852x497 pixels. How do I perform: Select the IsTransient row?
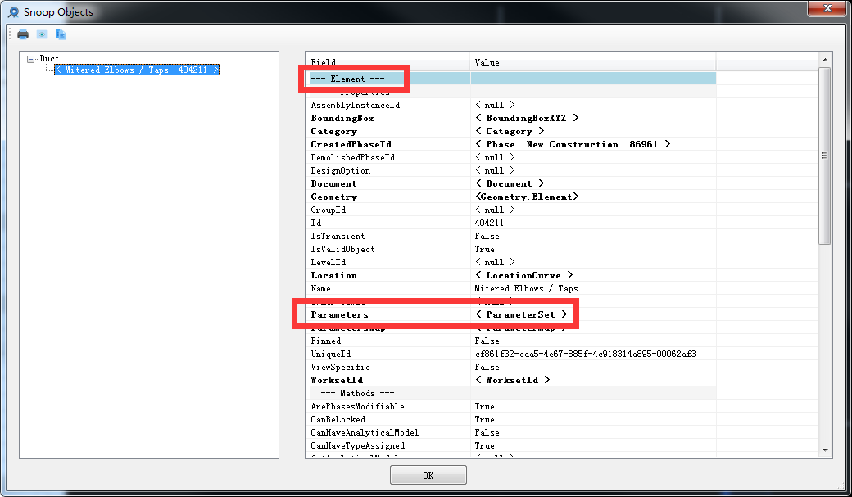(510, 236)
